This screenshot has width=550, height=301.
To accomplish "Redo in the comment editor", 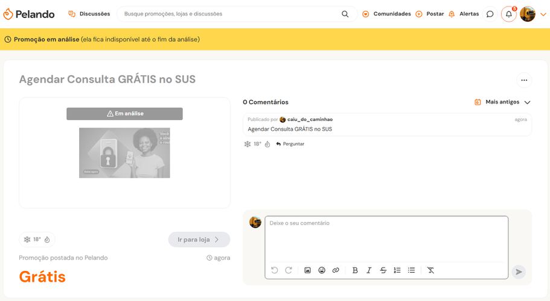I will tap(289, 270).
